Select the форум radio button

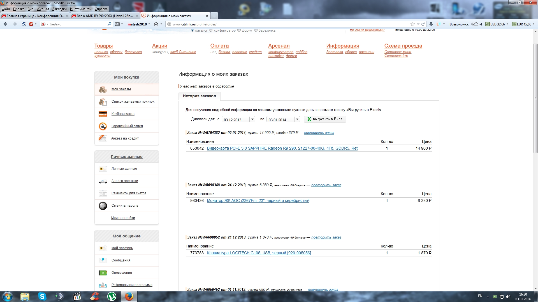[239, 30]
